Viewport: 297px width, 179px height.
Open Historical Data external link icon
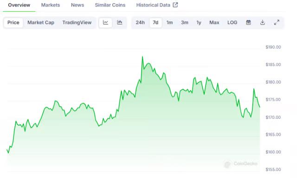175,5
